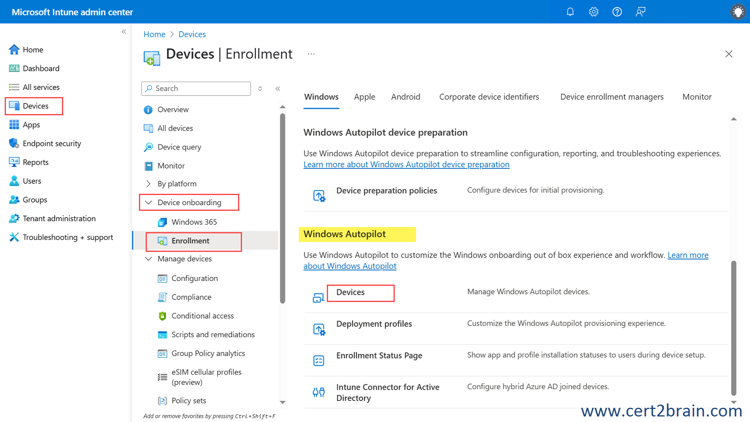Click the Home breadcrumb link

click(x=154, y=34)
